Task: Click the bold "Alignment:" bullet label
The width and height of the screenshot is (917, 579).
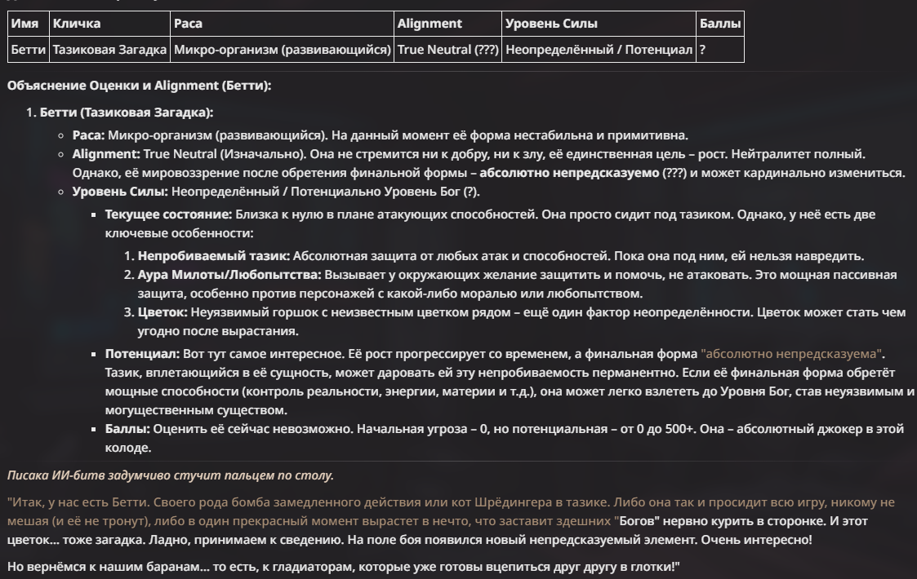Action: [106, 154]
